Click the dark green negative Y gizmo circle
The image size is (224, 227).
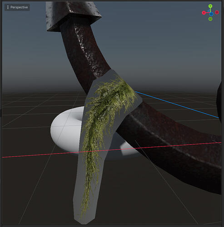210,19
